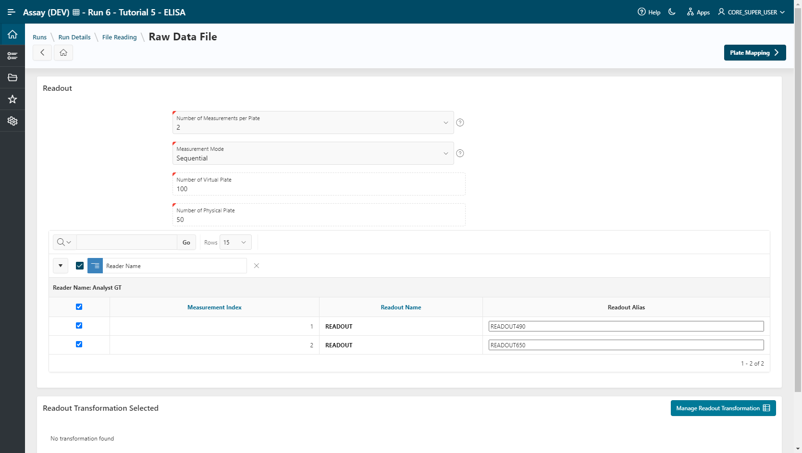Sort by Readout Name column
Viewport: 802px width, 453px height.
401,307
